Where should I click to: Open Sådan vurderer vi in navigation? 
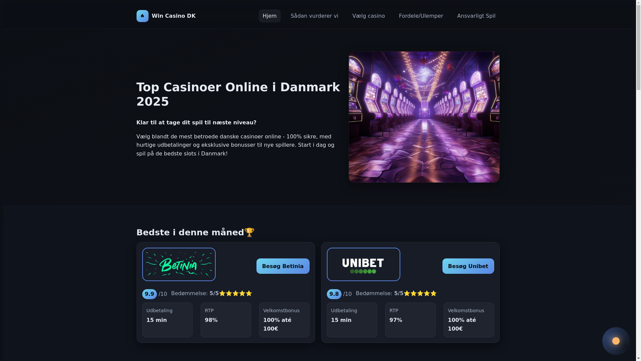click(x=314, y=16)
